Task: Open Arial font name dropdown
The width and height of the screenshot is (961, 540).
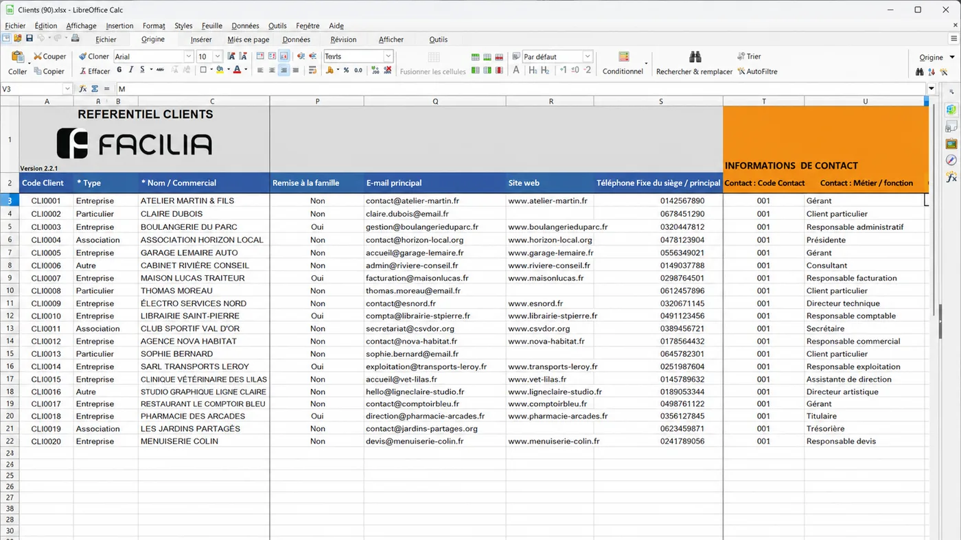Action: click(x=188, y=56)
